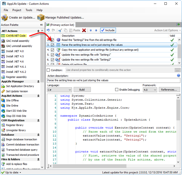Open the Framework 4.0 dropdown
Image resolution: width=182 pixels, height=175 pixels.
pyautogui.click(x=150, y=90)
